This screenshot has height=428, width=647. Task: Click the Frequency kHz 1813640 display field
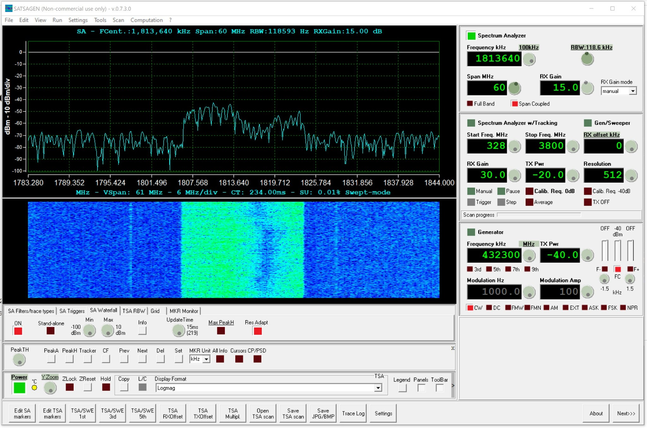click(x=494, y=59)
